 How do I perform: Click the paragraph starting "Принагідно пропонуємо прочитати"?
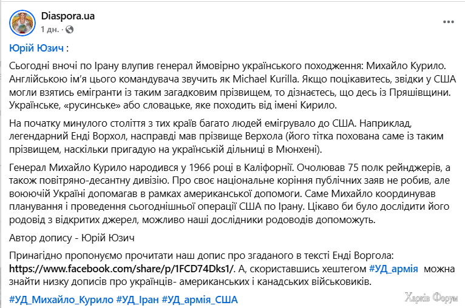click(x=232, y=269)
